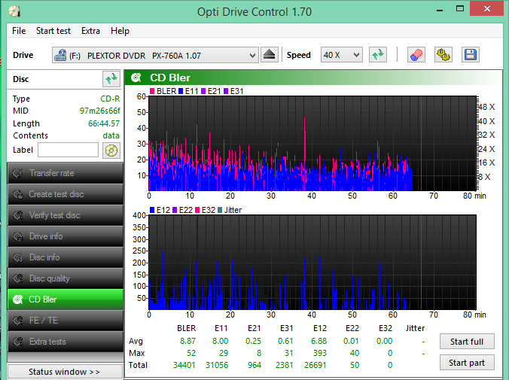Viewport: 509px width, 380px height.
Task: Click the Transfer rate disc icon
Action: tap(17, 173)
